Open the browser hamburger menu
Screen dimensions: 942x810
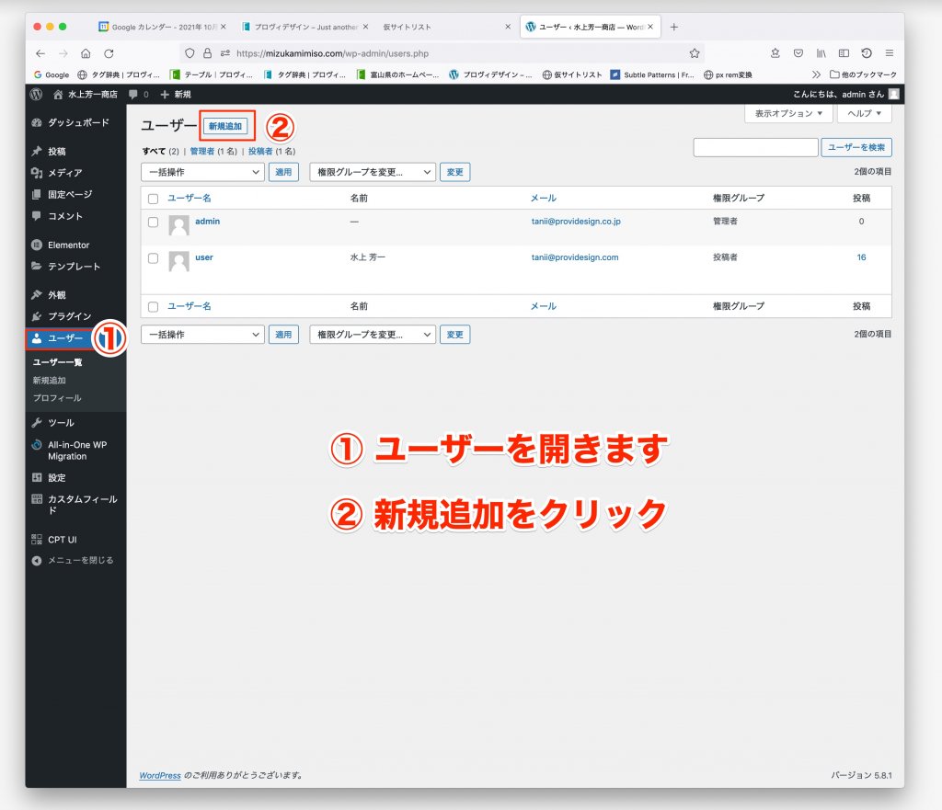coord(890,53)
